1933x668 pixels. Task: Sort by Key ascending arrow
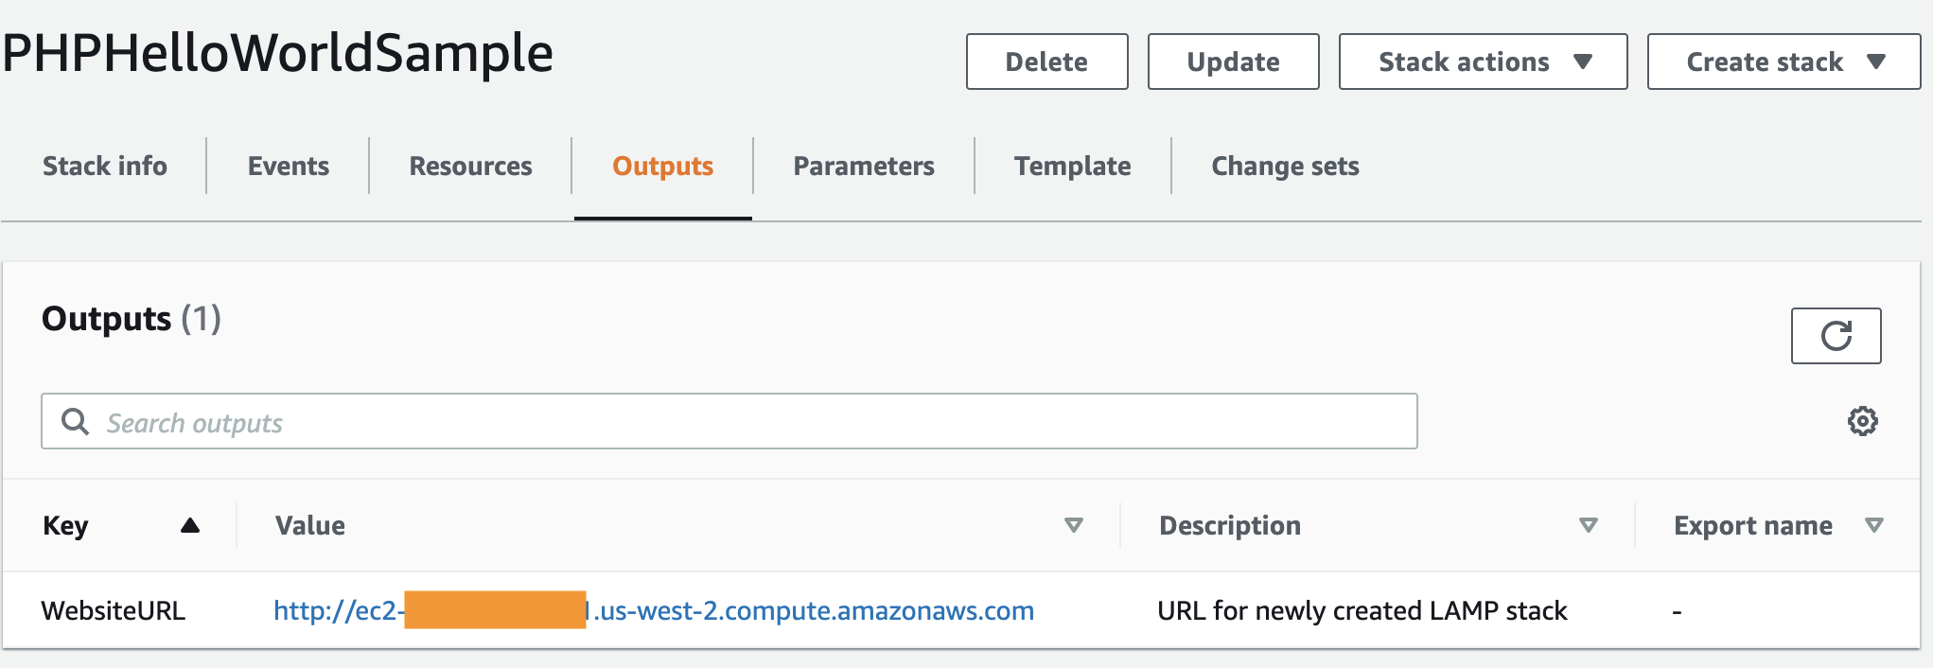point(190,525)
